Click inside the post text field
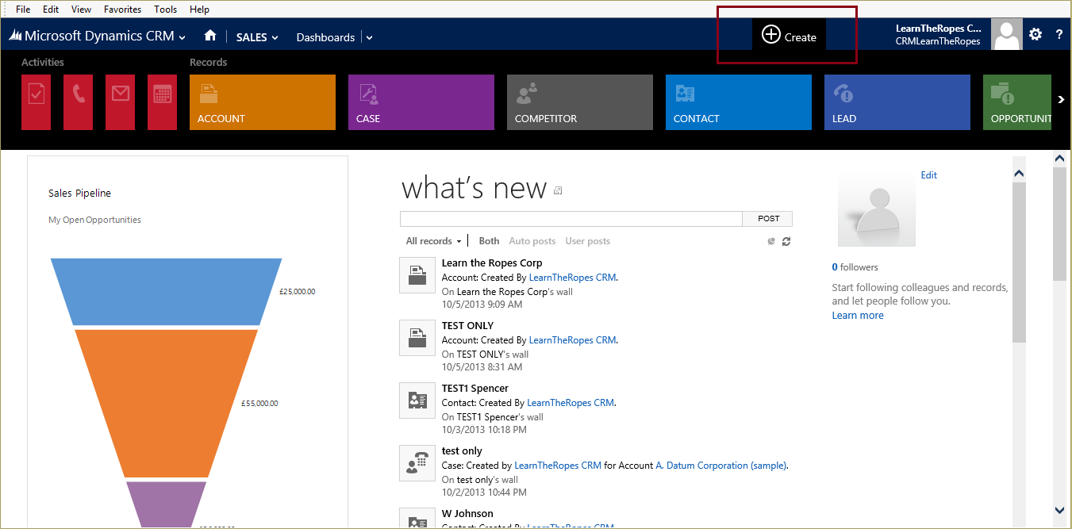The image size is (1072, 529). pos(571,218)
